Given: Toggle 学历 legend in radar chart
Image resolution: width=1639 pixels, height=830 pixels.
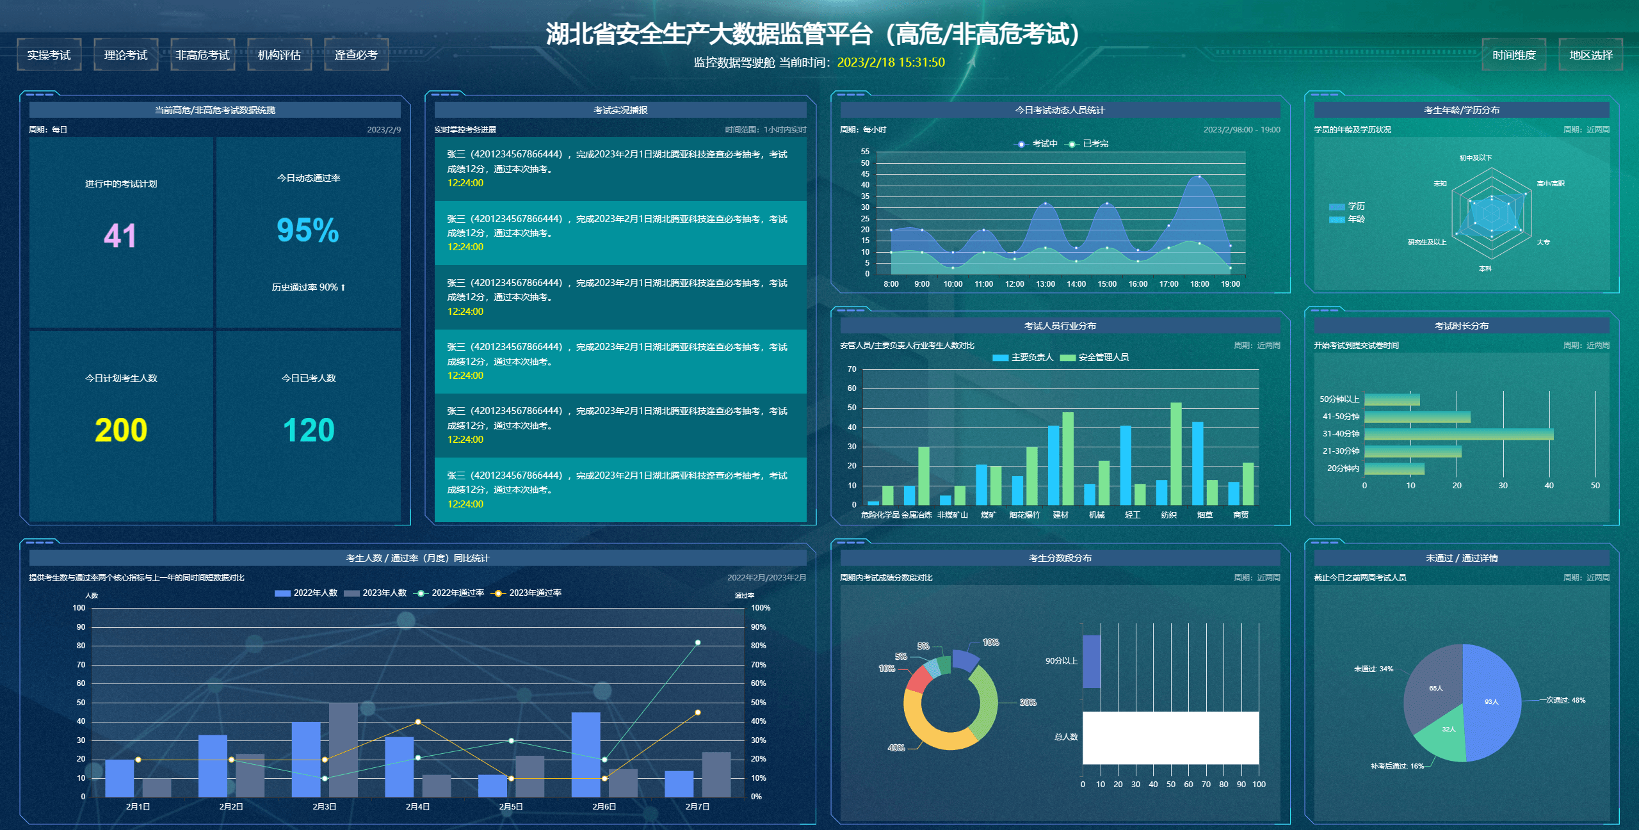Looking at the screenshot, I should (x=1347, y=206).
